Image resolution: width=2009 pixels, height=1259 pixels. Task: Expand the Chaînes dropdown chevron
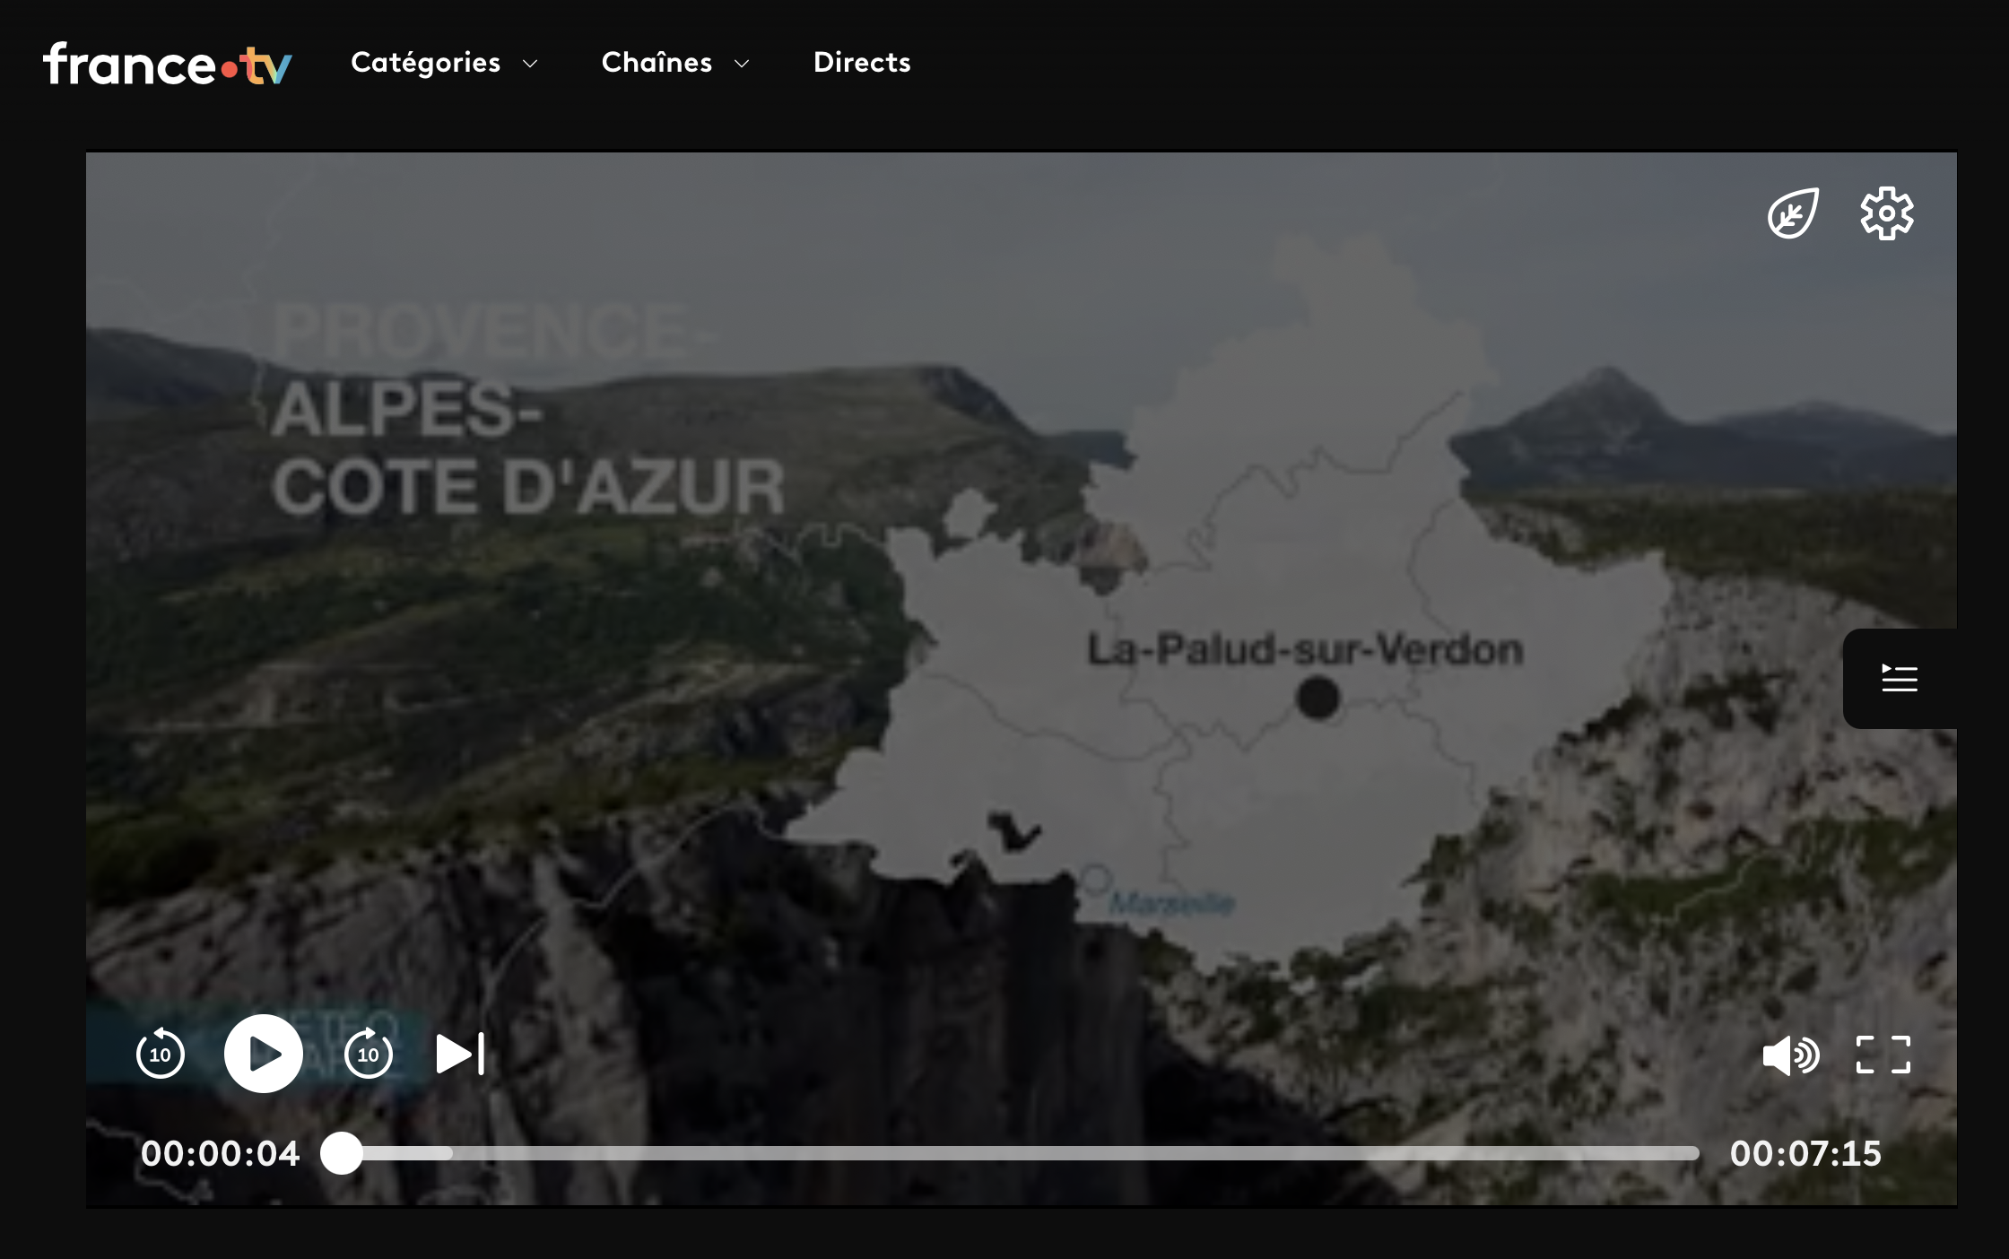pos(742,64)
